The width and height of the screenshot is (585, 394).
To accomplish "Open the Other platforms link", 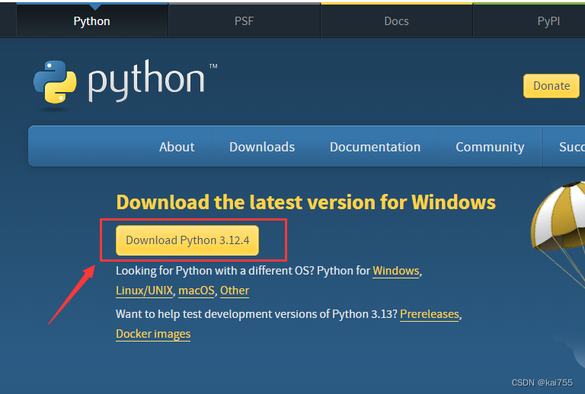I will (x=235, y=291).
